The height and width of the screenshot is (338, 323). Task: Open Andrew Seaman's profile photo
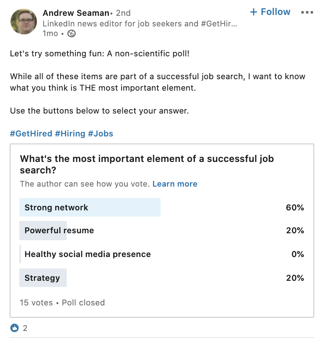[23, 22]
